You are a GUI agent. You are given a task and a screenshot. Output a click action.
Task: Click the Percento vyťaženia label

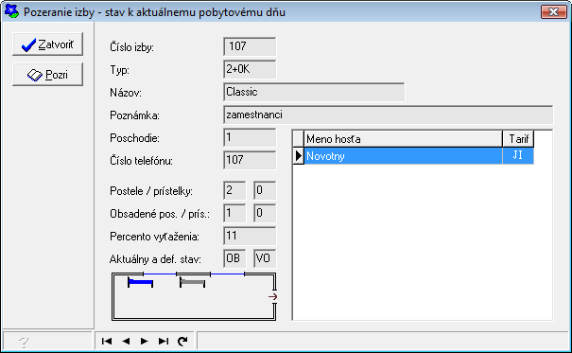(154, 237)
